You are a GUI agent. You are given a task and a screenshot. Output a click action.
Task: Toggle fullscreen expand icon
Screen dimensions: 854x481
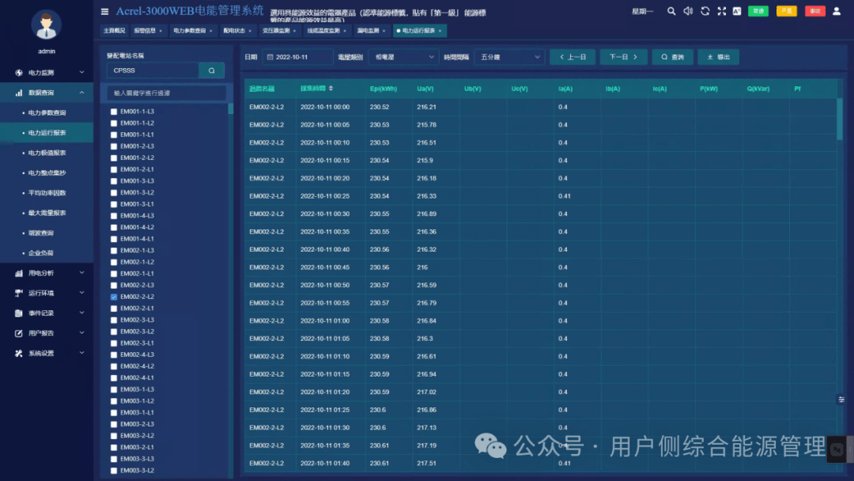(x=722, y=11)
